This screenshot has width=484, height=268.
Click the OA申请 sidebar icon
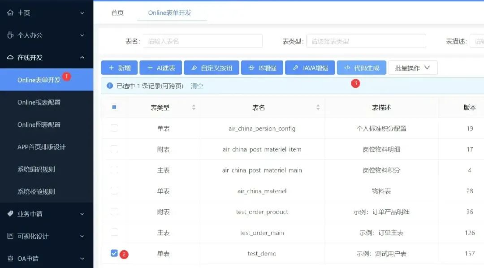pyautogui.click(x=10, y=259)
